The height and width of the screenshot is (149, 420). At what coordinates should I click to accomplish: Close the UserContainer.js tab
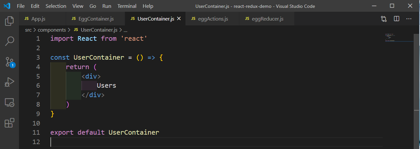pyautogui.click(x=179, y=19)
